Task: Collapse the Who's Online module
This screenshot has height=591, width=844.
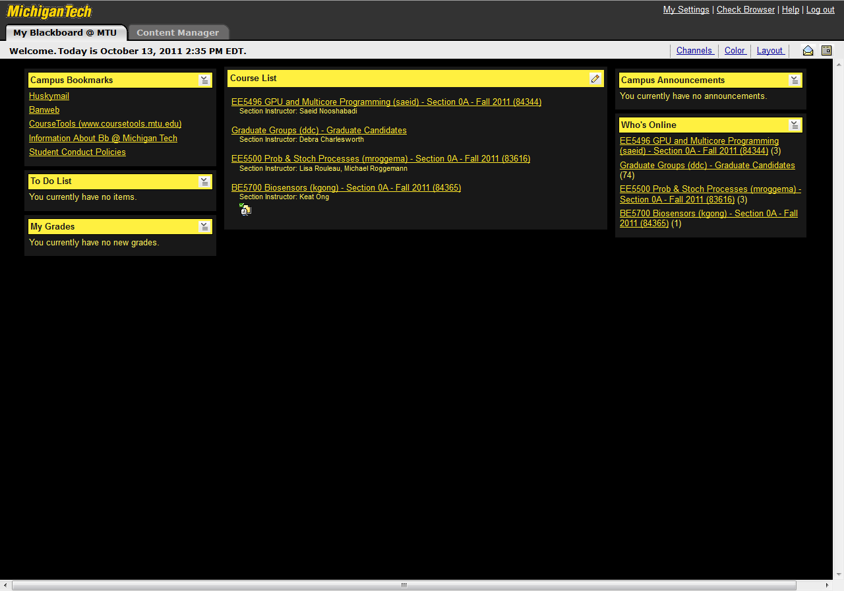Action: (795, 125)
